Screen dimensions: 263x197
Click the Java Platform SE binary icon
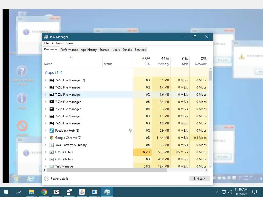(51, 145)
